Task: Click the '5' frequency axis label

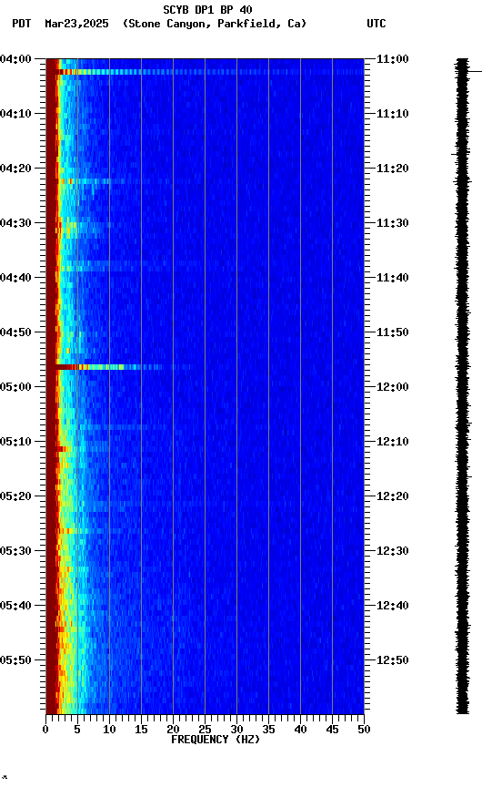Action: tap(77, 730)
